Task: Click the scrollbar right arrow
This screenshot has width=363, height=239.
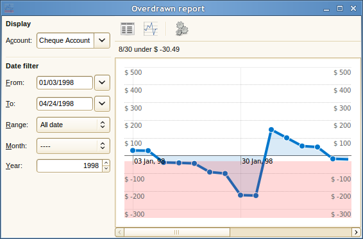Action: 356,232
